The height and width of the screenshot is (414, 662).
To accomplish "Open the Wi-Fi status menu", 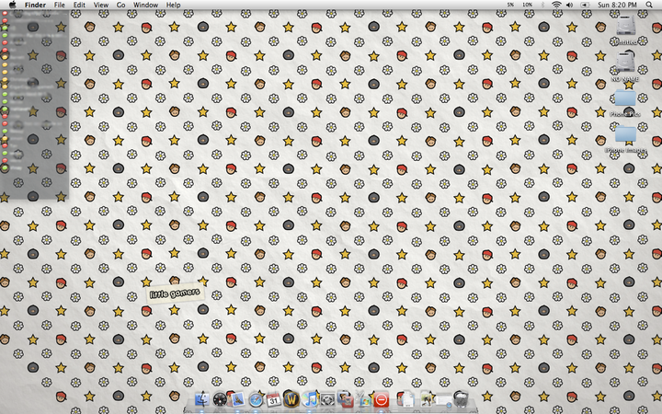I will (556, 5).
